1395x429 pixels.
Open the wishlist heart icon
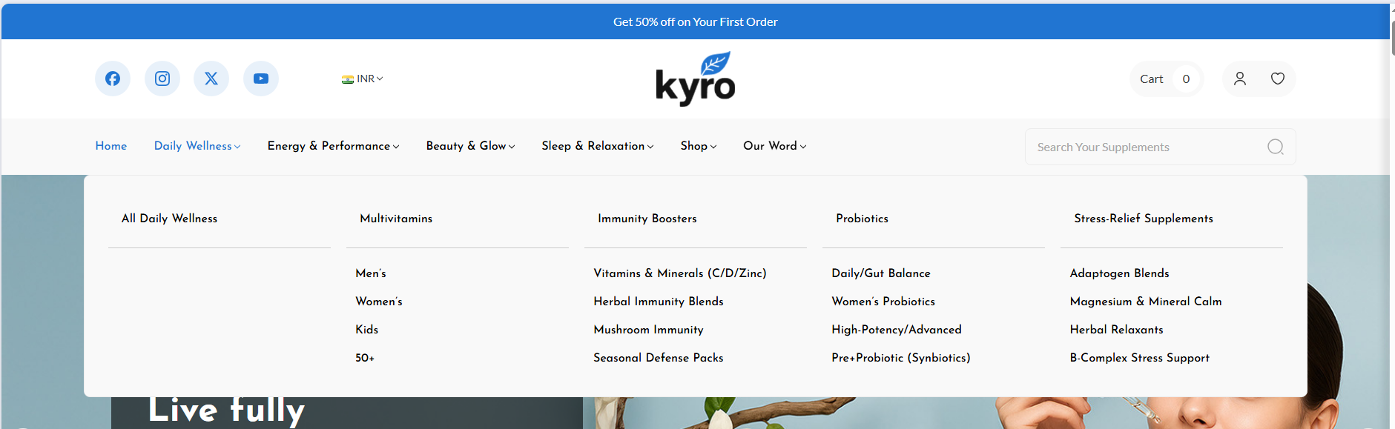[1277, 79]
